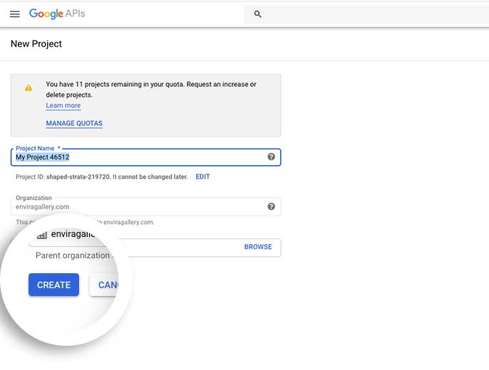Click EDIT next to the Project ID
The image size is (489, 370).
point(202,176)
